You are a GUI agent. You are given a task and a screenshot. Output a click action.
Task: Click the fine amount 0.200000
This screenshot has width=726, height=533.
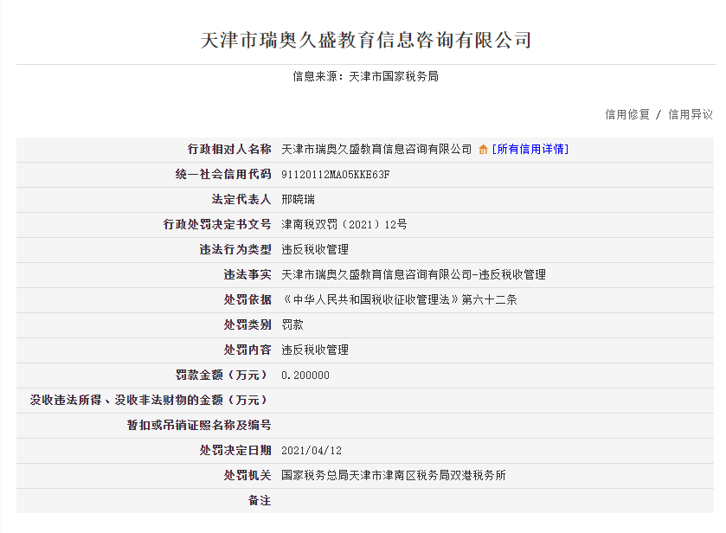coord(305,376)
